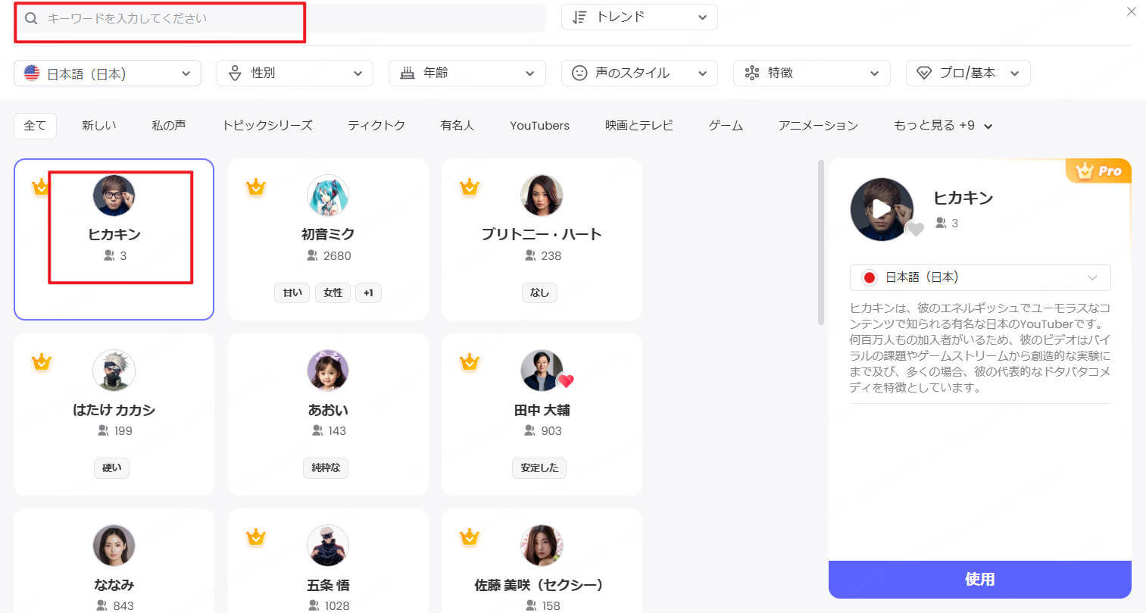Viewport: 1146px width, 613px height.
Task: Open the 日本語 (日本) language filter dropdown
Action: tap(108, 73)
